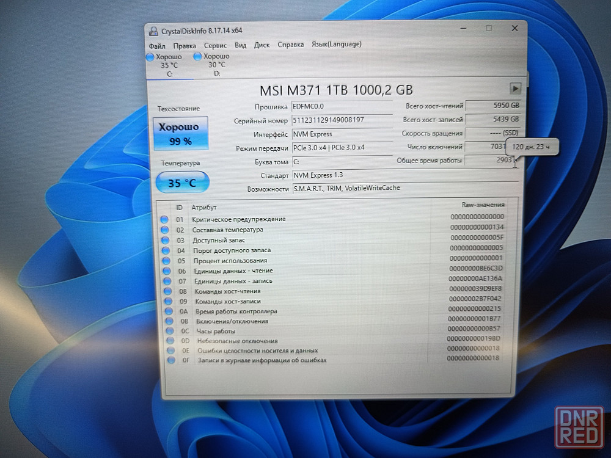This screenshot has width=611, height=458.
Task: Open the Сервис menu
Action: tap(215, 45)
